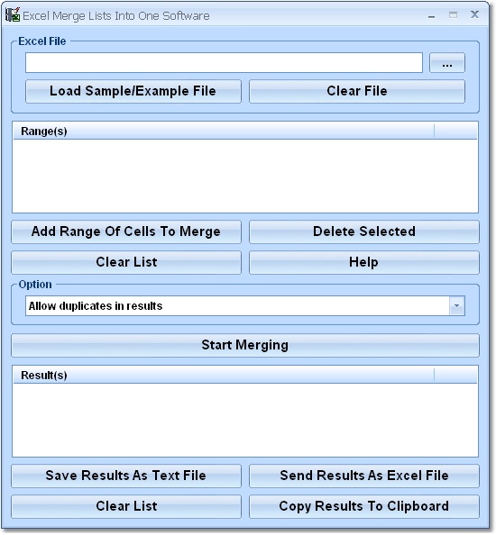Viewport: 496px width, 535px height.
Task: Send Results As Excel File
Action: click(364, 476)
